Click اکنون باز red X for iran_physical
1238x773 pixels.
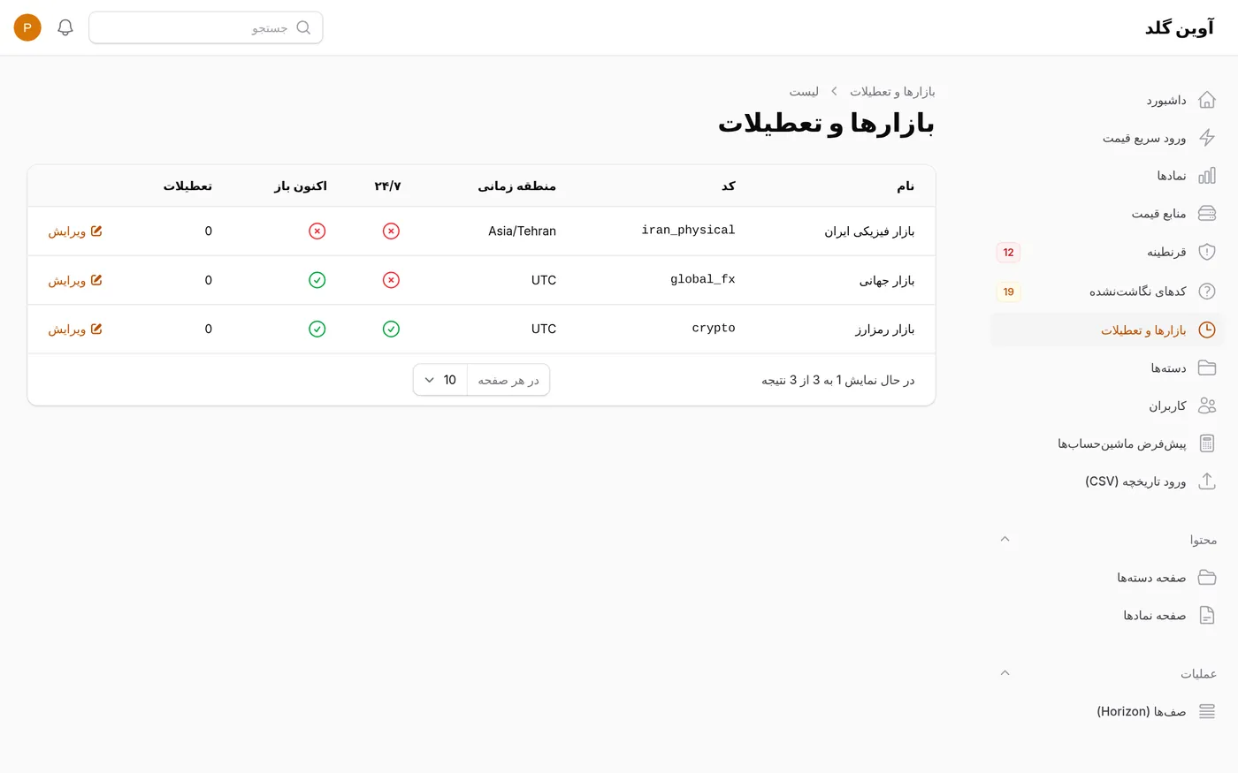coord(317,231)
